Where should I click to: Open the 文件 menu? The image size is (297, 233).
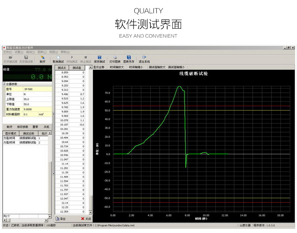(7, 52)
